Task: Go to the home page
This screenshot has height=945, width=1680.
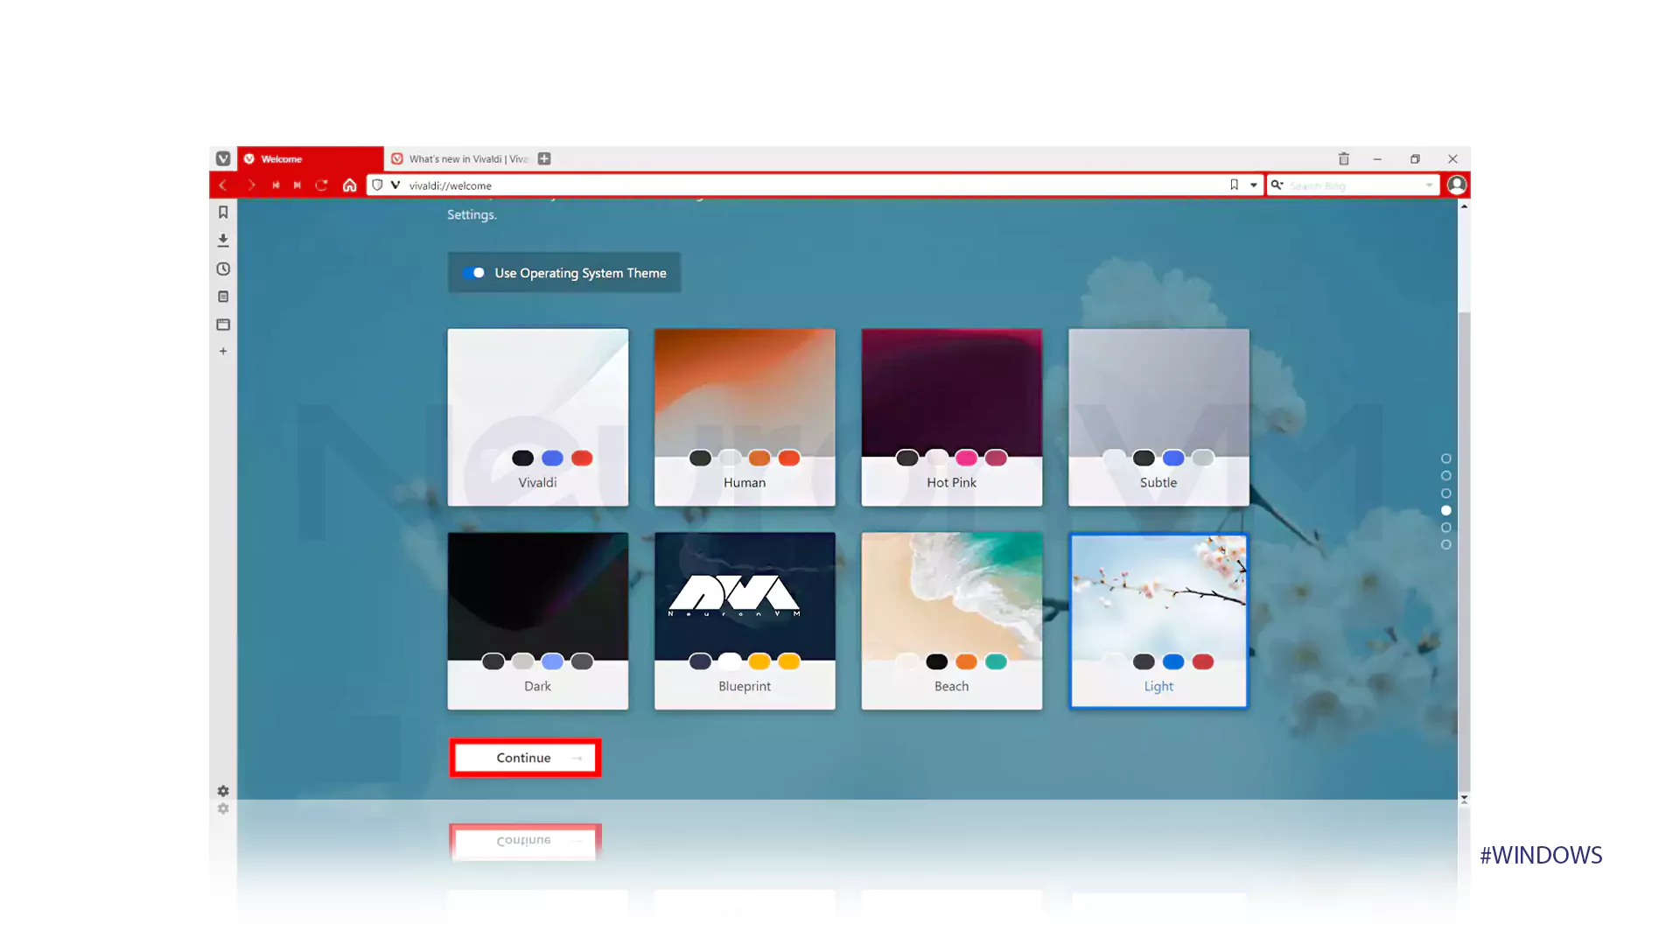Action: pos(349,185)
